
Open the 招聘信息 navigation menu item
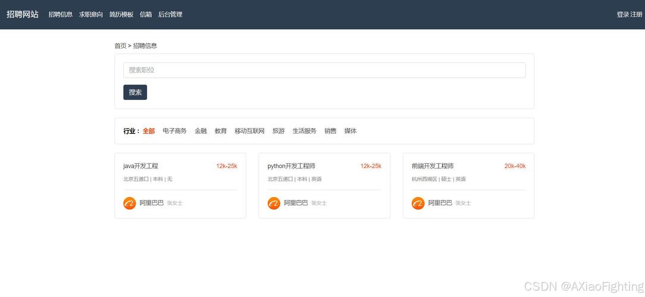(x=61, y=14)
